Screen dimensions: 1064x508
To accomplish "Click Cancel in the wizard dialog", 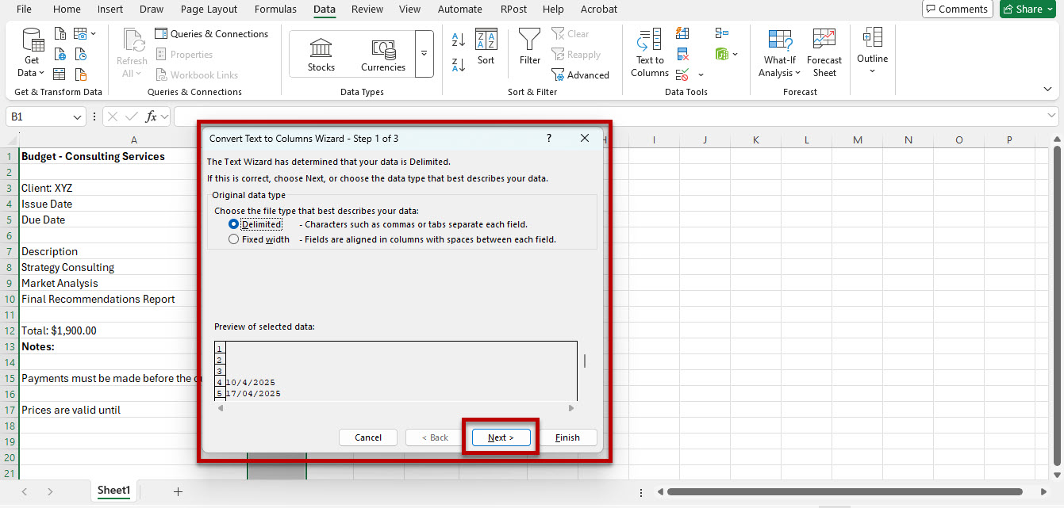I will pos(368,437).
